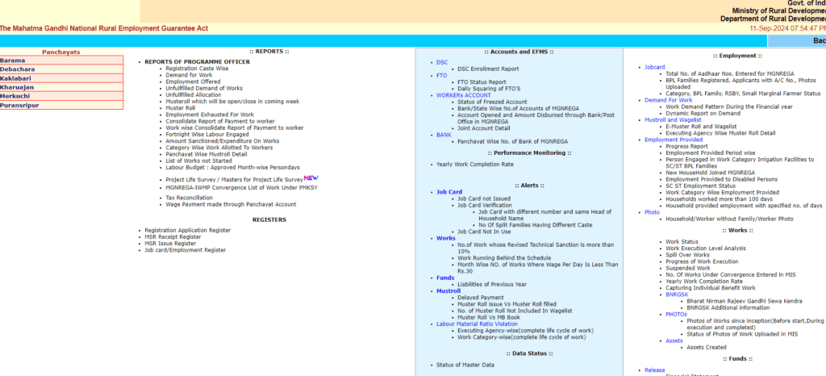Select Kaklabari panchayat

click(x=17, y=78)
